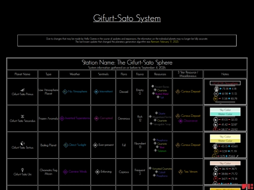Click the Secundus Water Color swatch
Viewport: 254px width, 190px height.
[225, 114]
